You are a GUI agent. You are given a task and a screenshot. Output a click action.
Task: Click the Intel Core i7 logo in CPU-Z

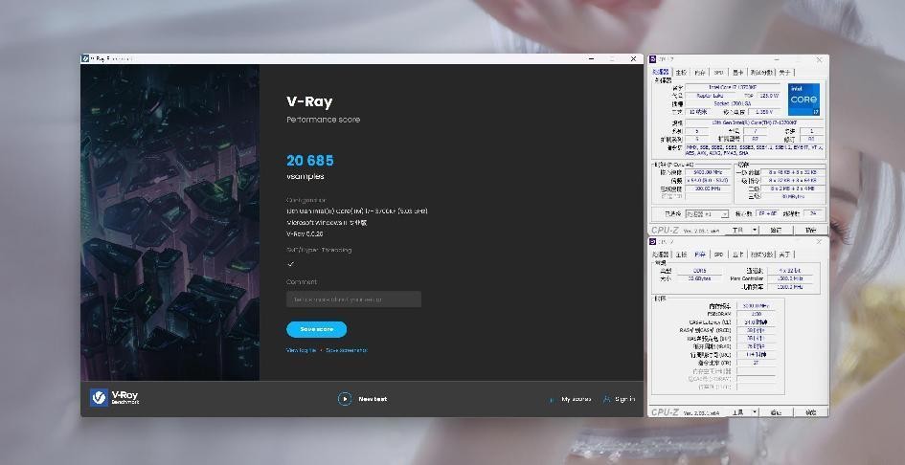click(x=804, y=100)
